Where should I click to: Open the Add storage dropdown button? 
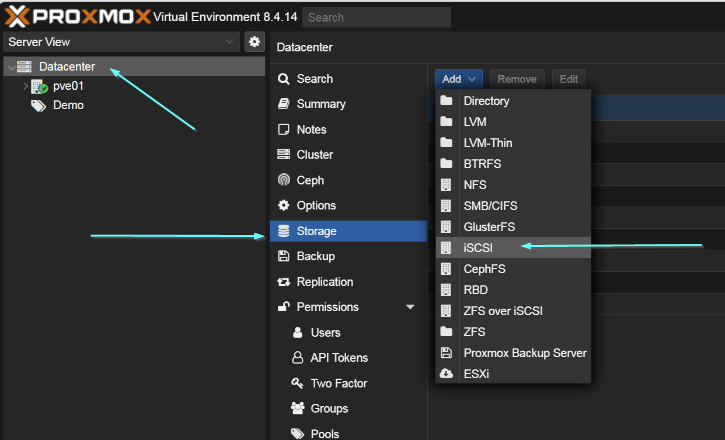(x=458, y=79)
